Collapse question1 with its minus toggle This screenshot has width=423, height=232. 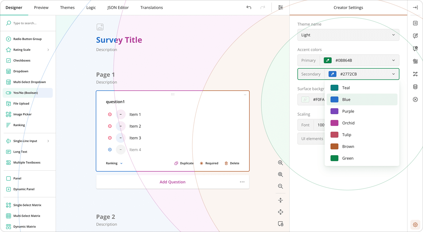[245, 95]
